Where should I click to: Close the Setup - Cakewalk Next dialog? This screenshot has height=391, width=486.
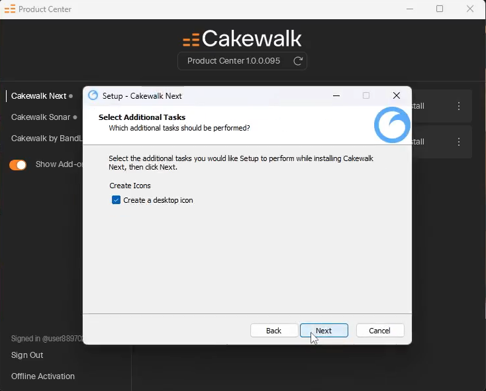397,95
